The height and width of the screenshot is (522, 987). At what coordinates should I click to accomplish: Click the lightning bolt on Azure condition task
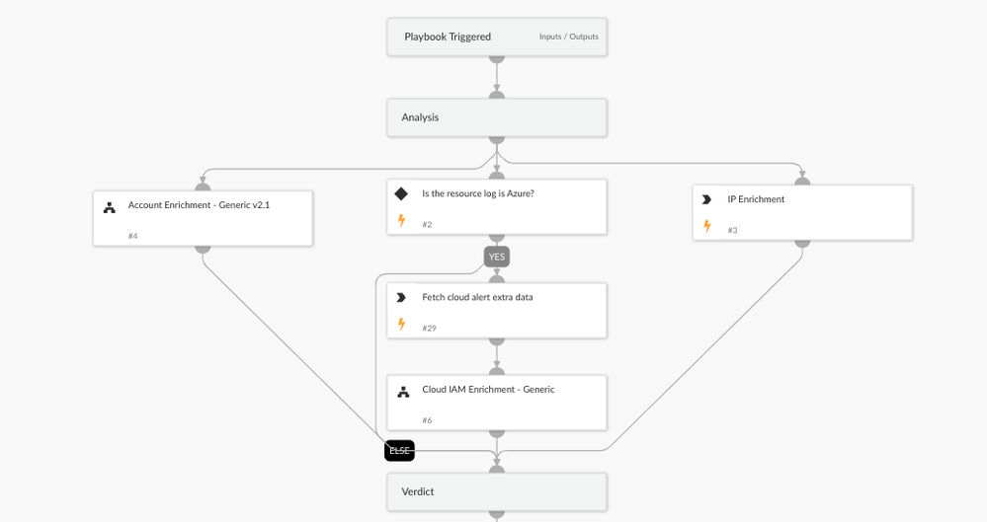[401, 221]
